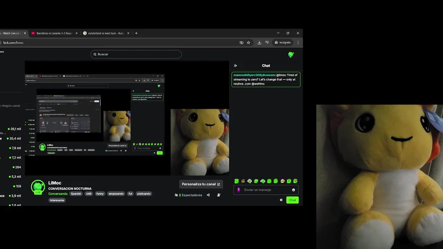Open chat settings gear icon
Viewport: 443px width, 249px height.
[x=281, y=200]
